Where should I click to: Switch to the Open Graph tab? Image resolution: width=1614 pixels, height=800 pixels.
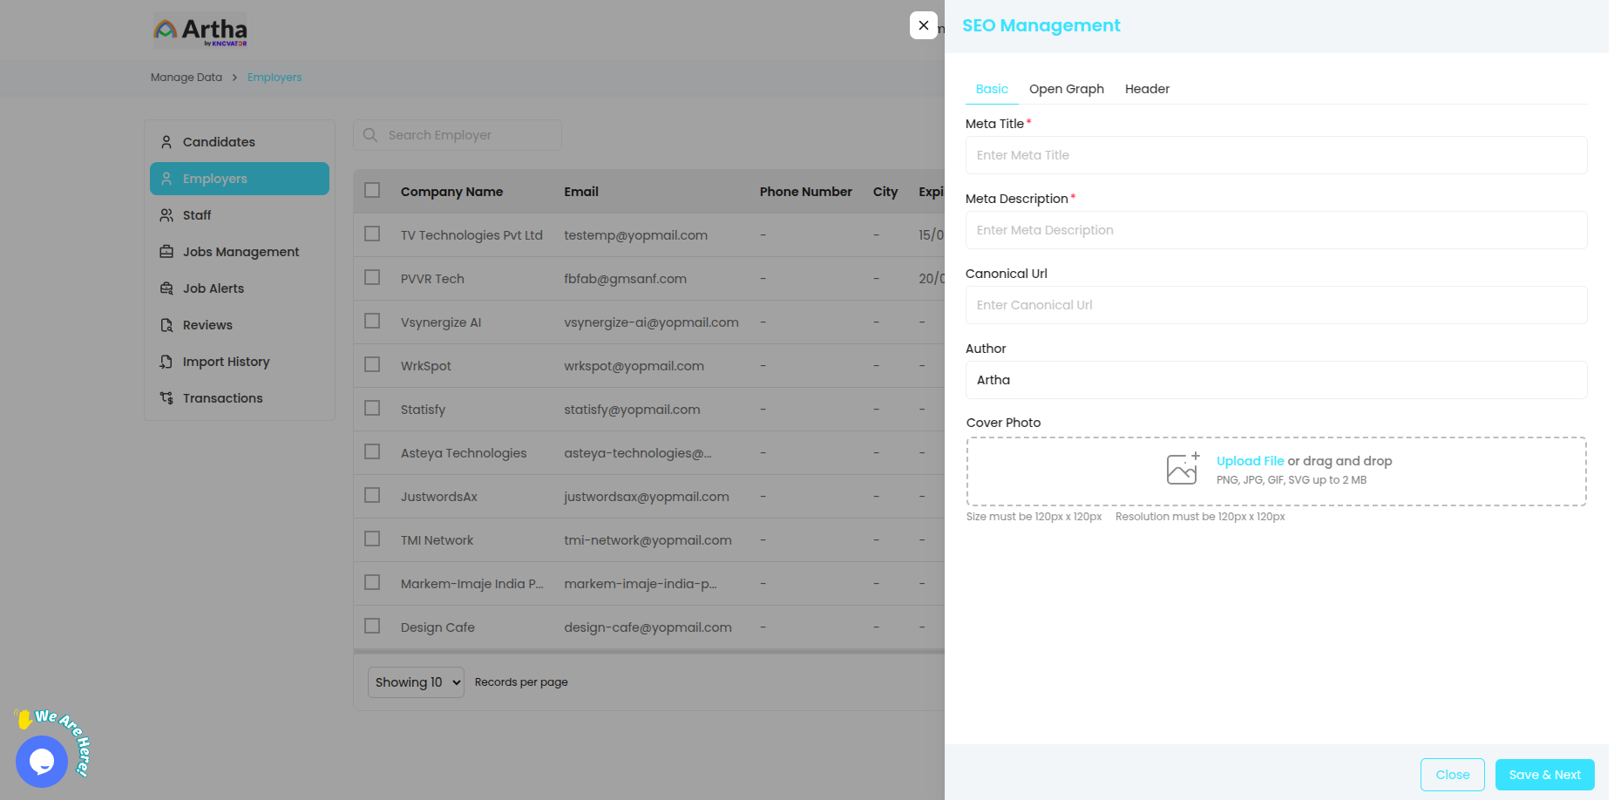click(1066, 89)
